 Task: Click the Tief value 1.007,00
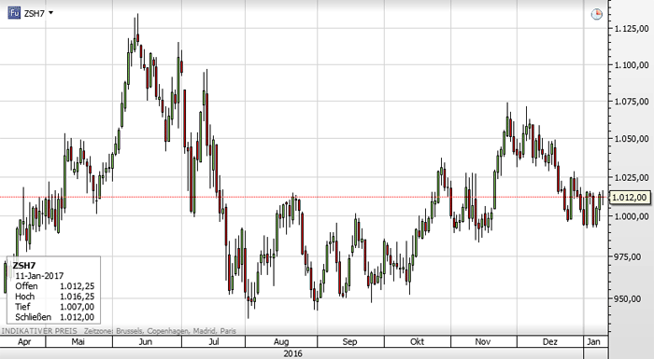77,307
